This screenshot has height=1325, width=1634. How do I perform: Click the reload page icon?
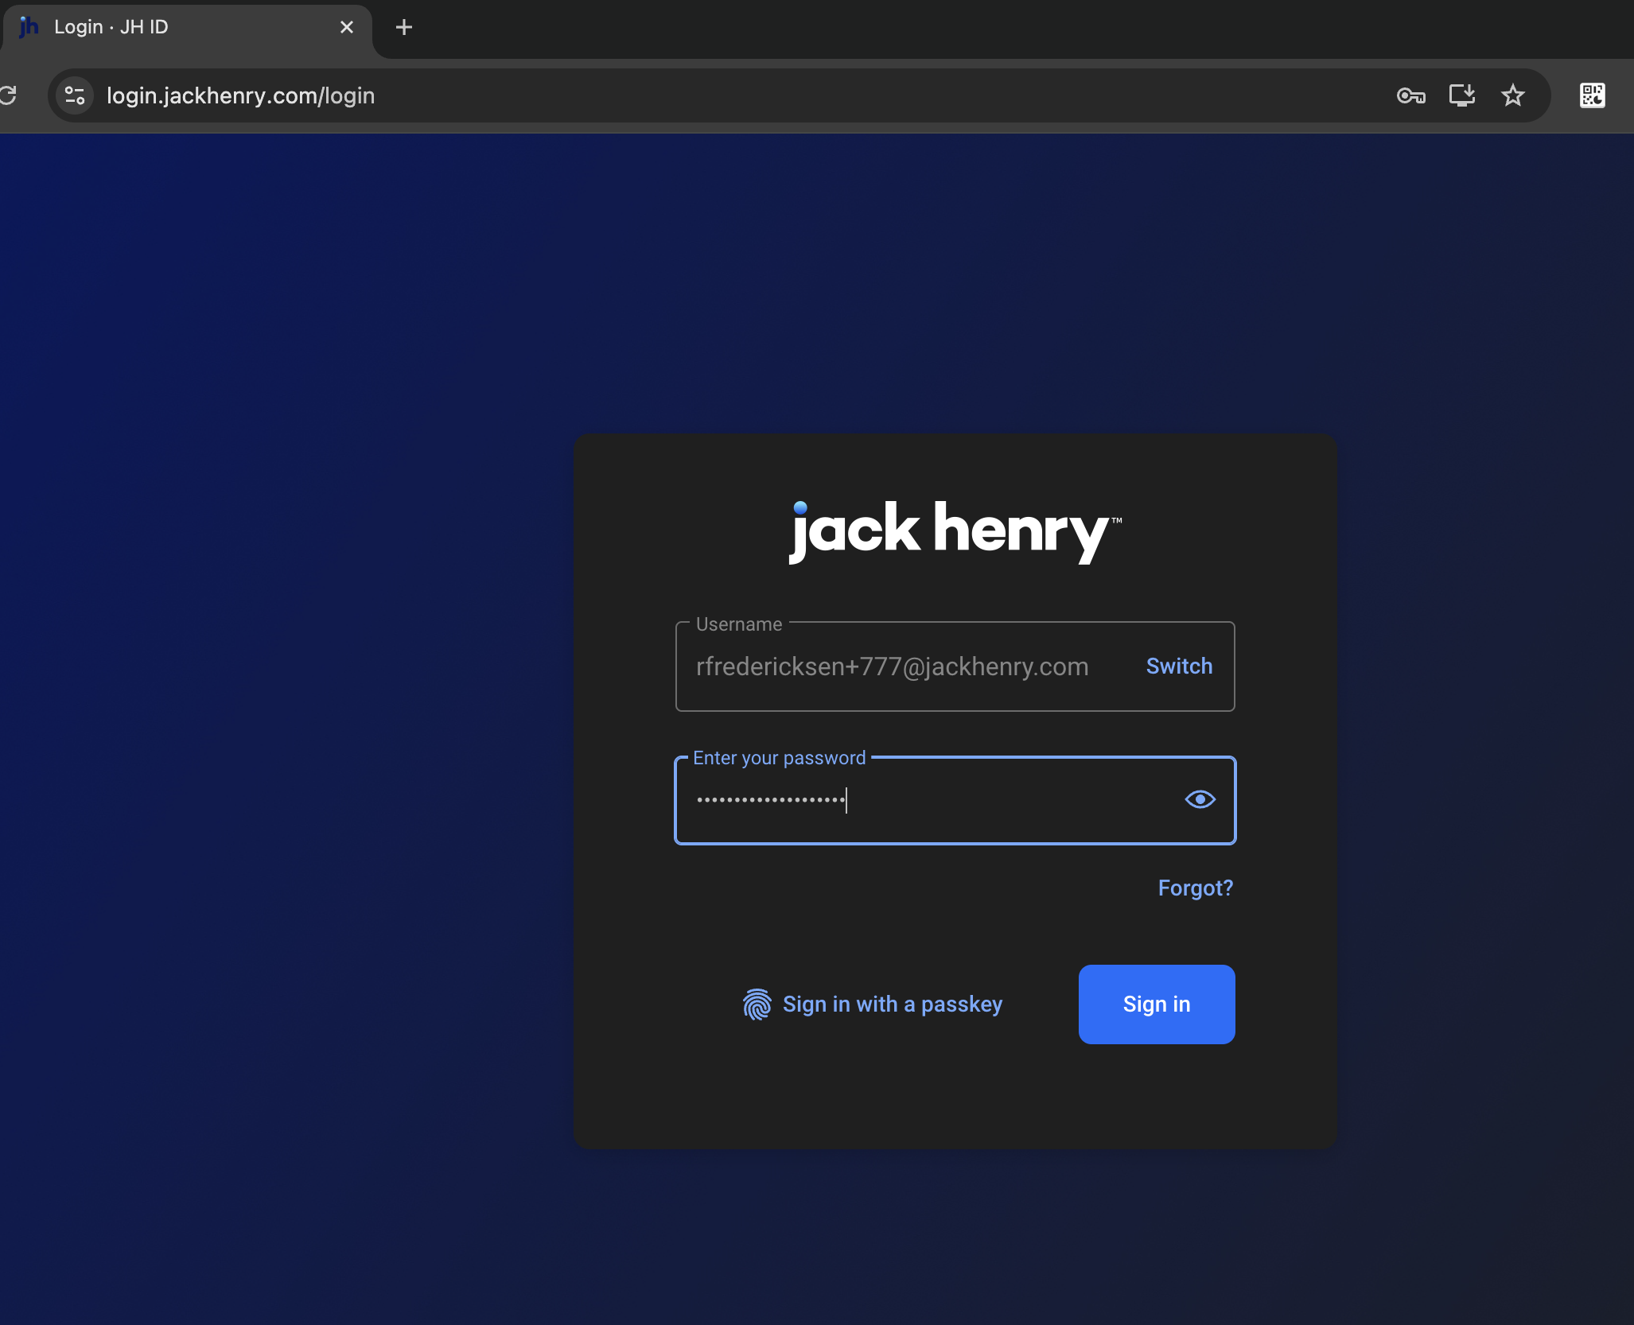pos(10,95)
